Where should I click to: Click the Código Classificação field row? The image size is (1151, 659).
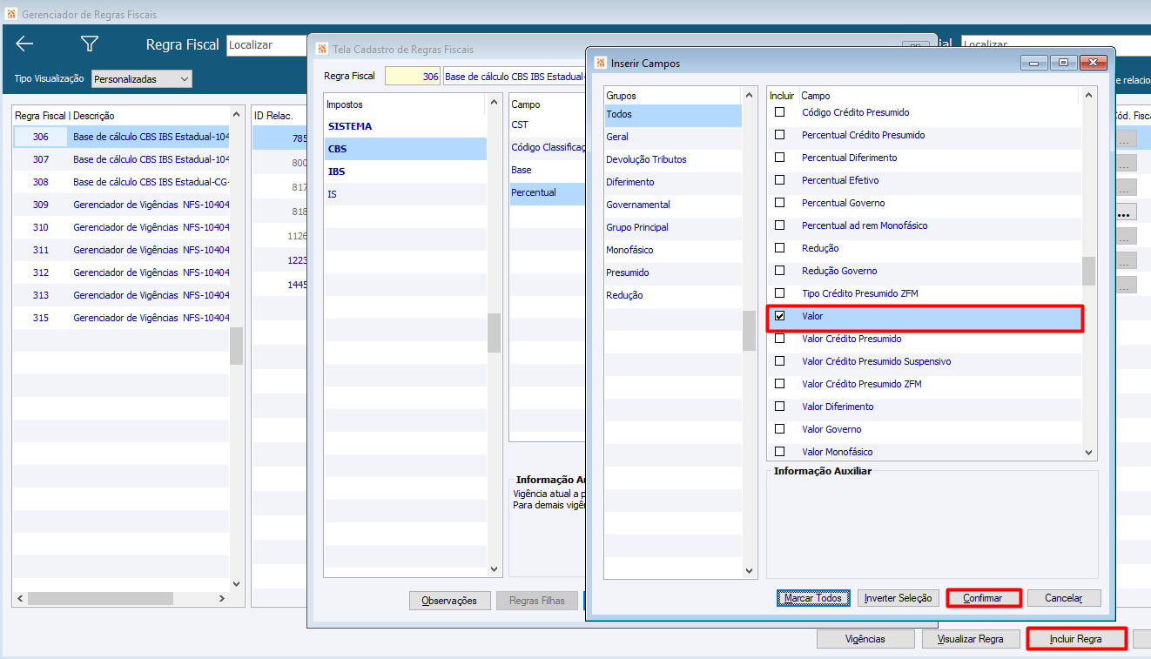tap(547, 148)
